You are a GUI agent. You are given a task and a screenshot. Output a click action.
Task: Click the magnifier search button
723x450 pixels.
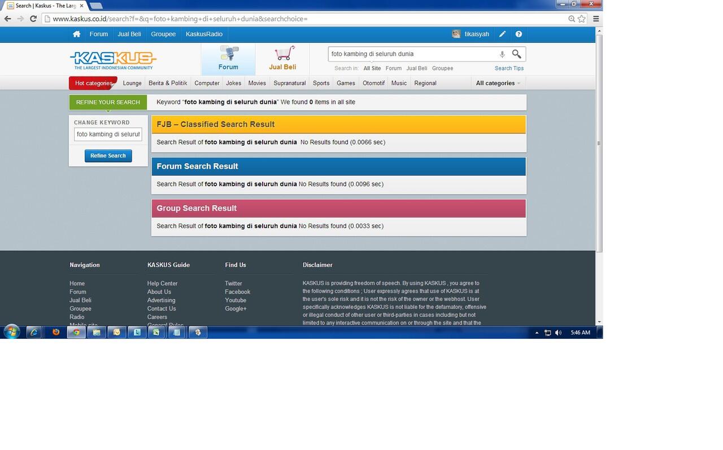516,54
